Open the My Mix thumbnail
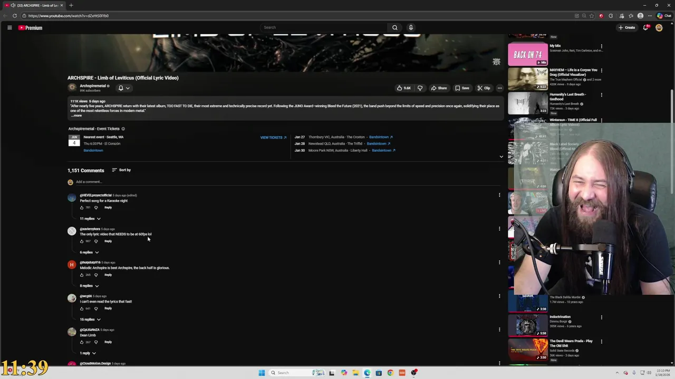 click(x=528, y=55)
